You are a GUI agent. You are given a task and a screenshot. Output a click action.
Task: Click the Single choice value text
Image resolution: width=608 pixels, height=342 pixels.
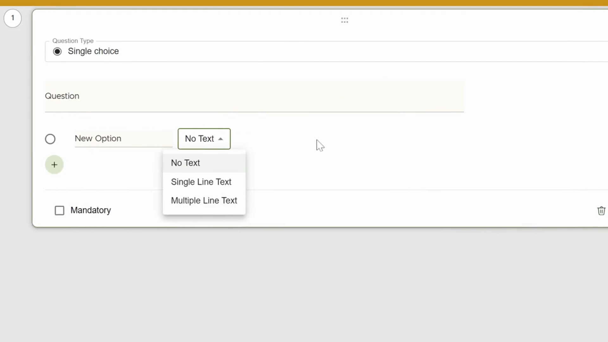point(93,51)
